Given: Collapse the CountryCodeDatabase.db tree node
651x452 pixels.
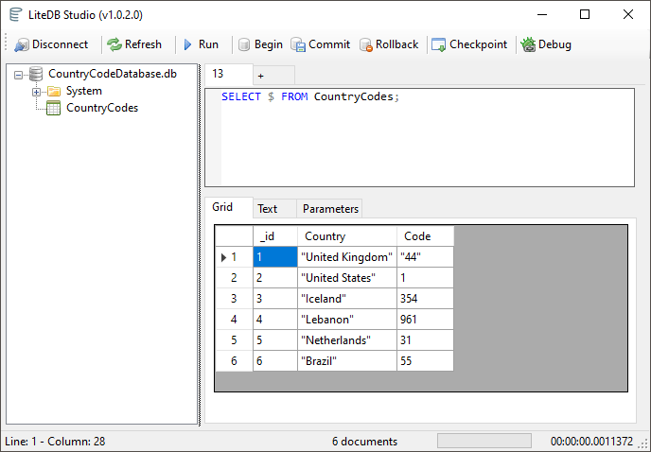Looking at the screenshot, I should (19, 75).
